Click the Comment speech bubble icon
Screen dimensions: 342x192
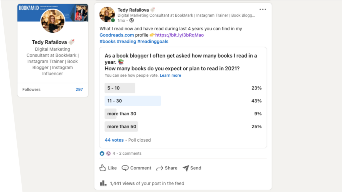point(125,168)
